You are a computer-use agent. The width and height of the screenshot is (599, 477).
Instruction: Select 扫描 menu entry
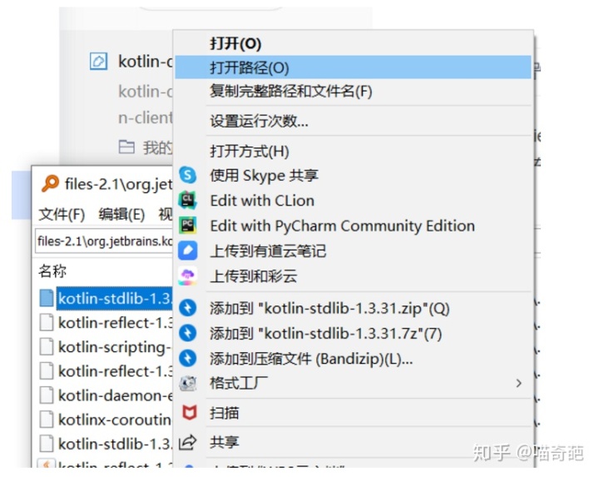pos(353,413)
